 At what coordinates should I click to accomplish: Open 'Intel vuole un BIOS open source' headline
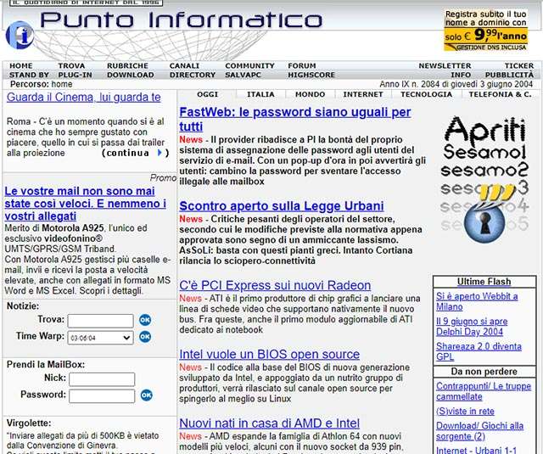pyautogui.click(x=269, y=354)
